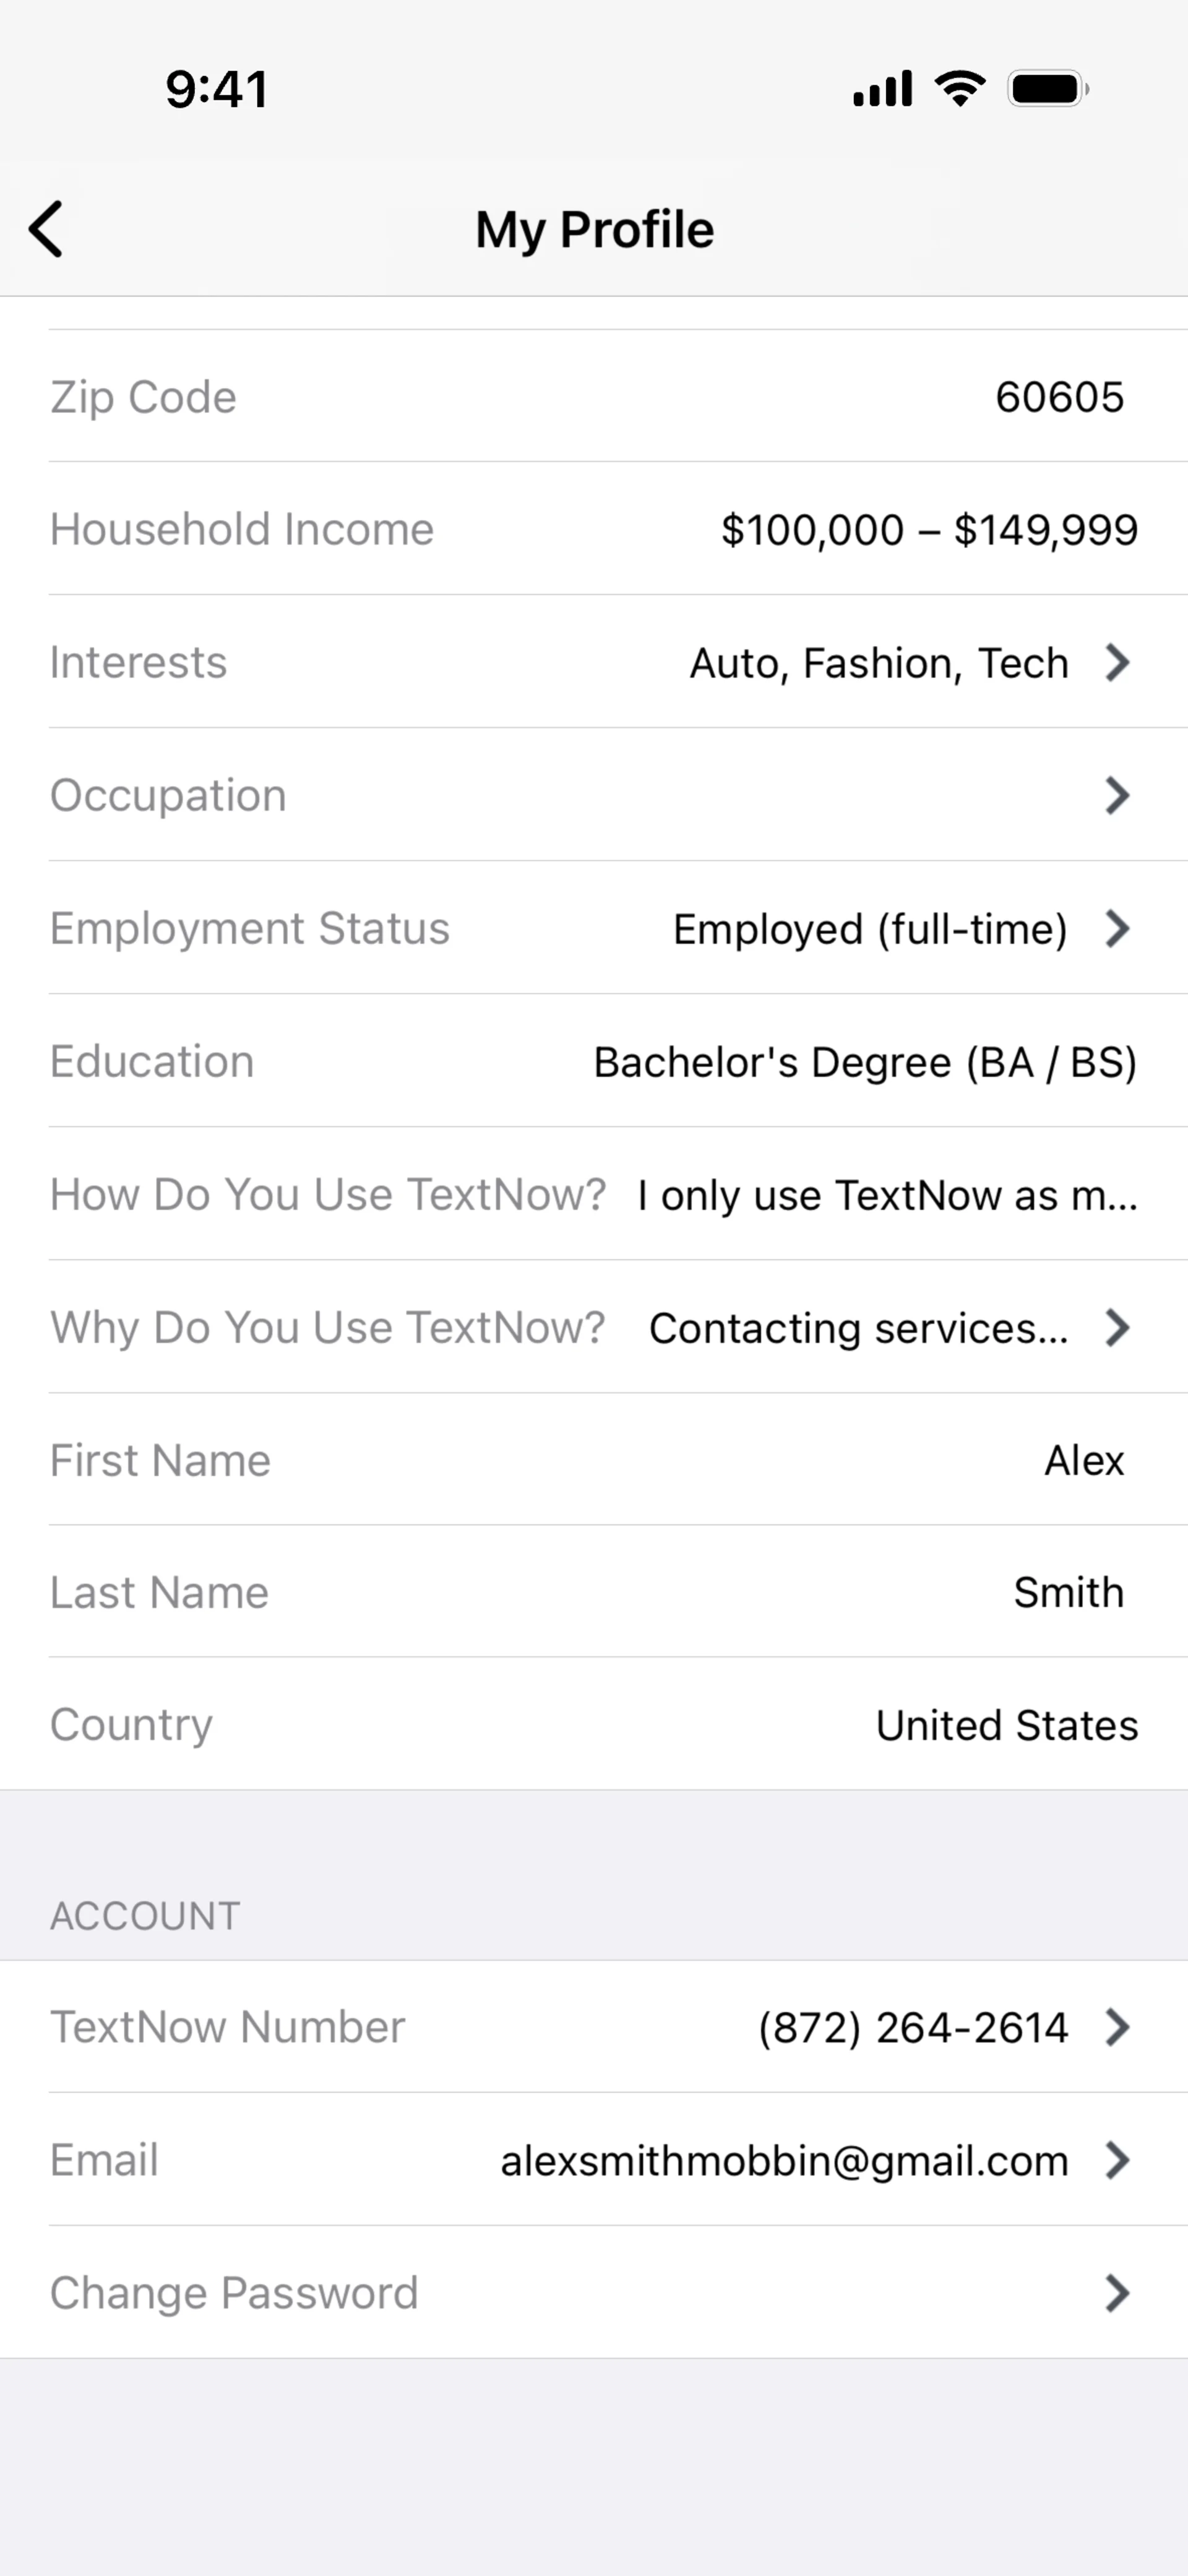Tap the Change Password link
The image size is (1188, 2576).
click(x=234, y=2293)
